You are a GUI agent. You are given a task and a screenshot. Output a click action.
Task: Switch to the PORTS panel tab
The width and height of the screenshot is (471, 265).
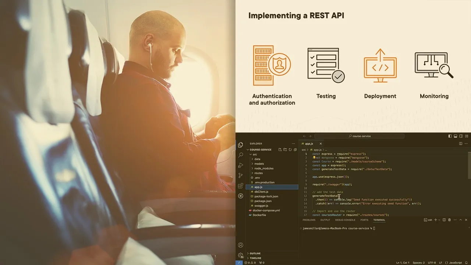point(364,220)
